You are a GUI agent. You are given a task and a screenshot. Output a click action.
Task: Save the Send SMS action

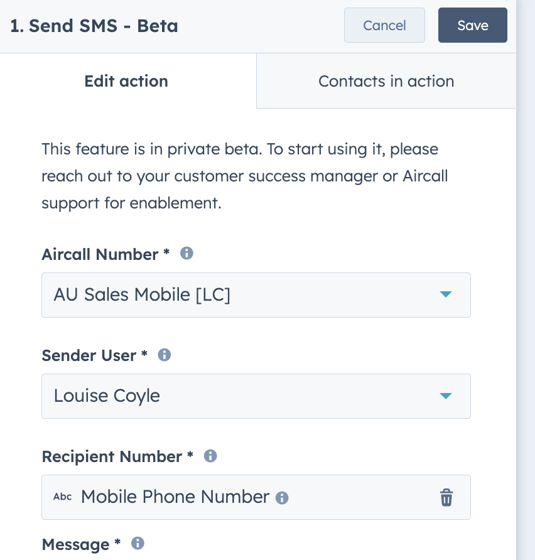(x=473, y=25)
